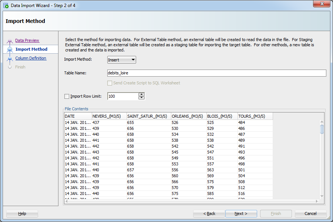
Task: Click the horizontal scrollbar under File Contents
Action: pyautogui.click(x=191, y=201)
